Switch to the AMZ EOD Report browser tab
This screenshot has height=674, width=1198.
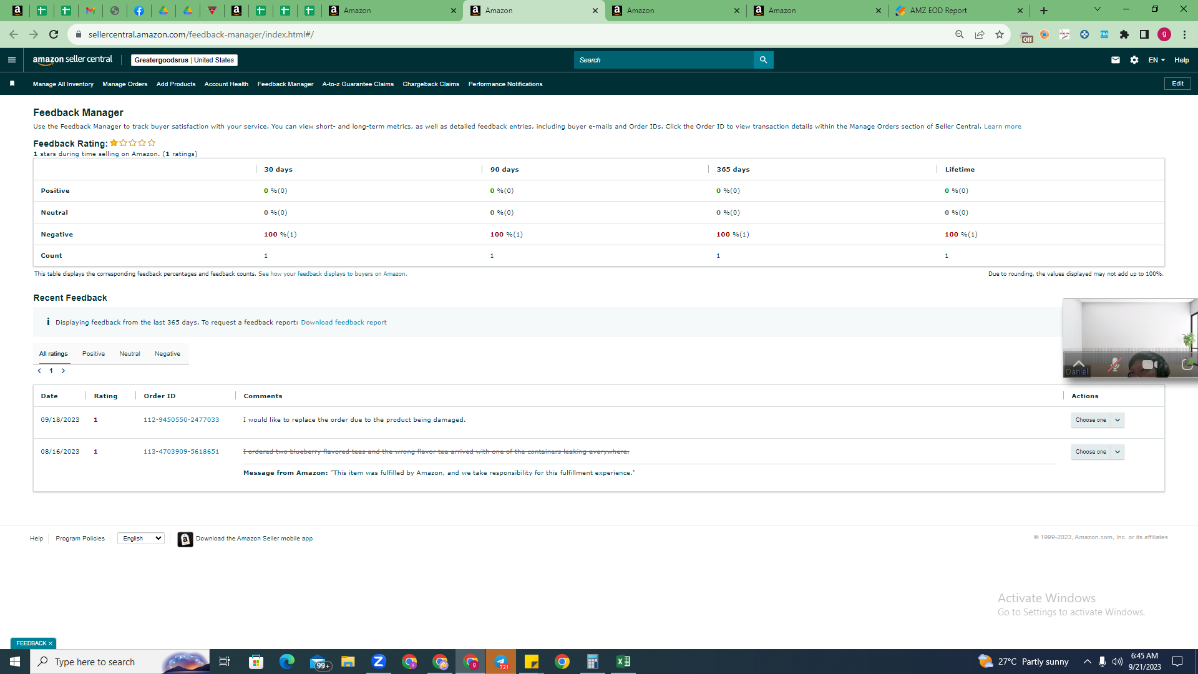click(x=958, y=11)
